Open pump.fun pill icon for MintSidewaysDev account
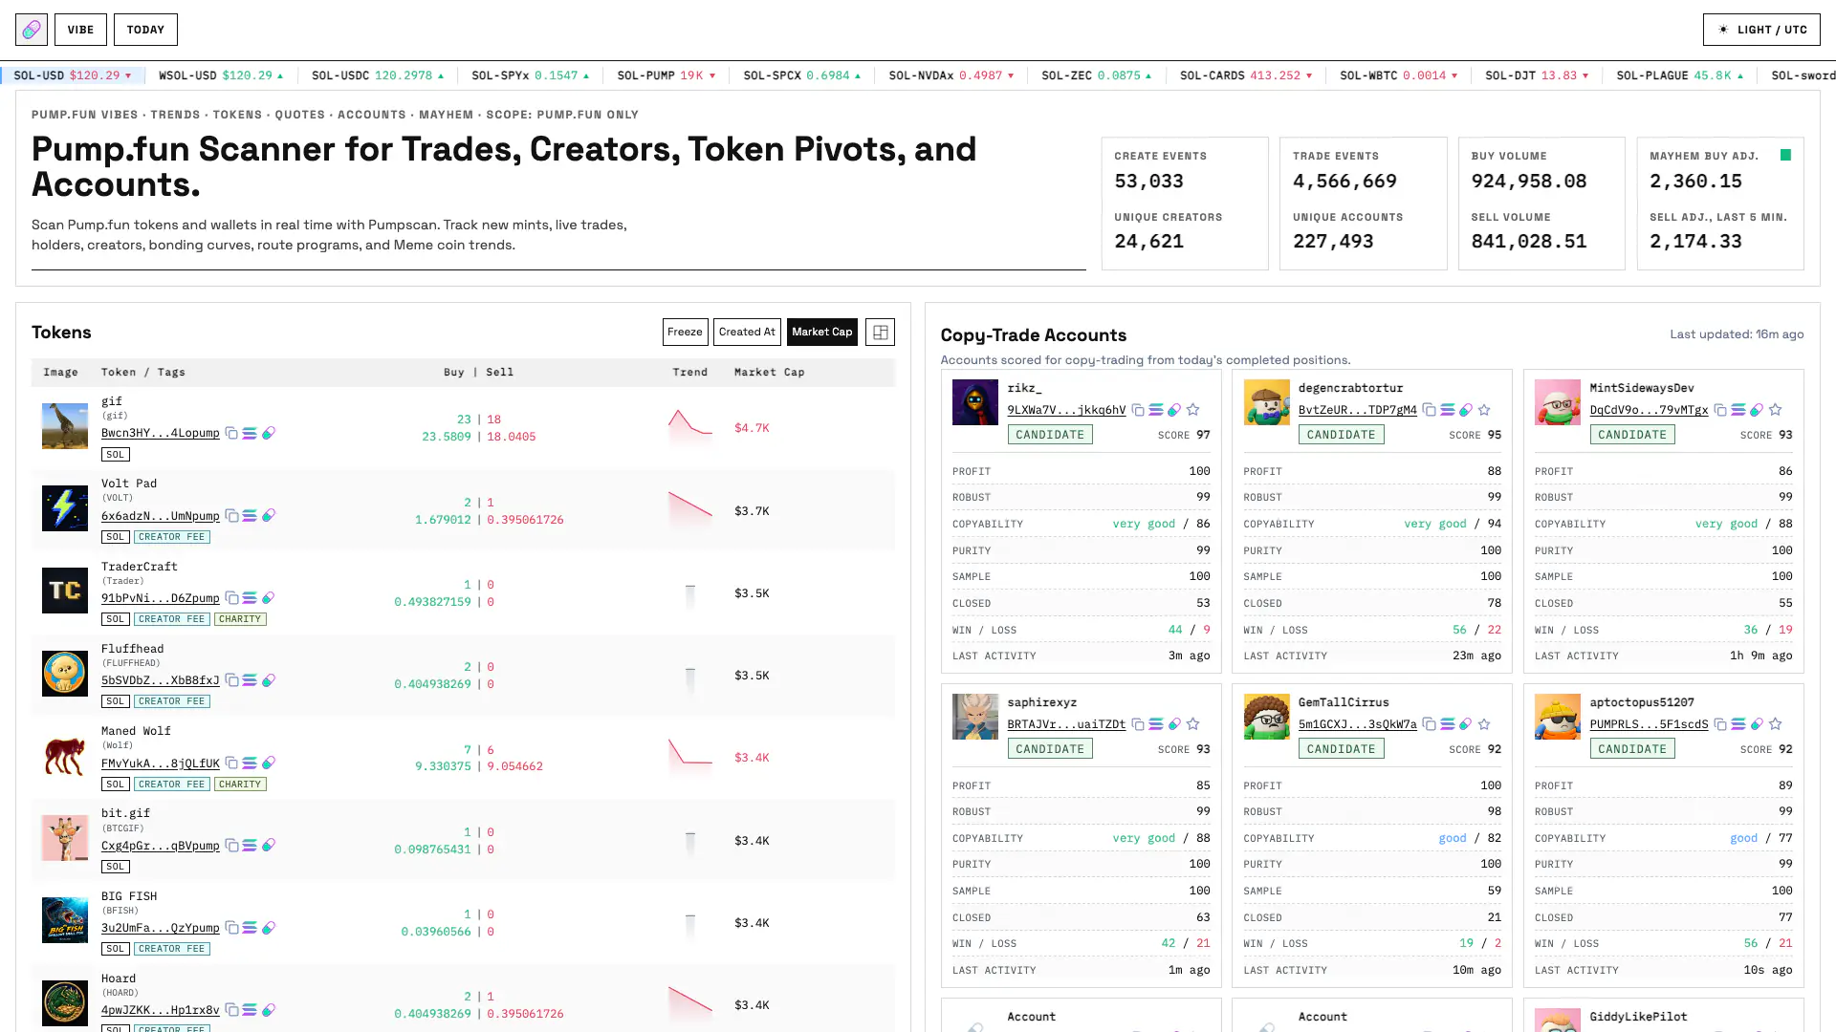 point(1757,410)
